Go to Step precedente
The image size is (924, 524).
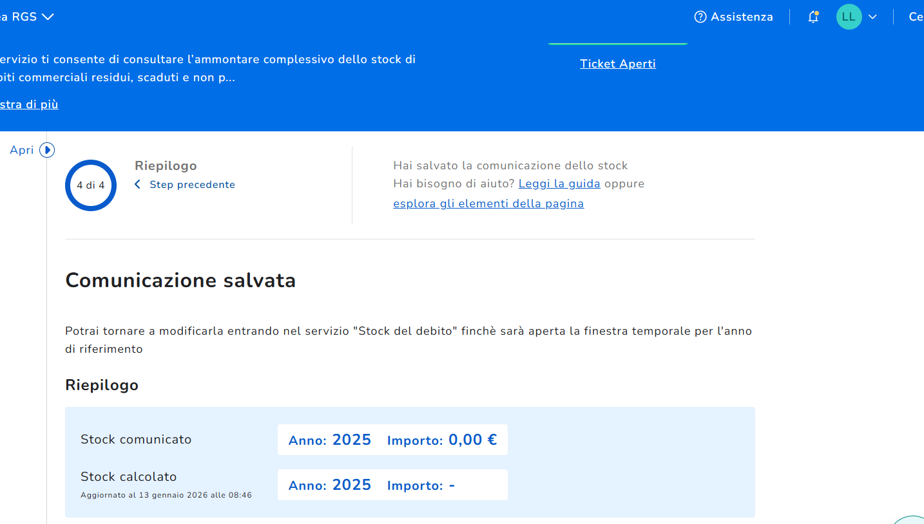(x=192, y=185)
